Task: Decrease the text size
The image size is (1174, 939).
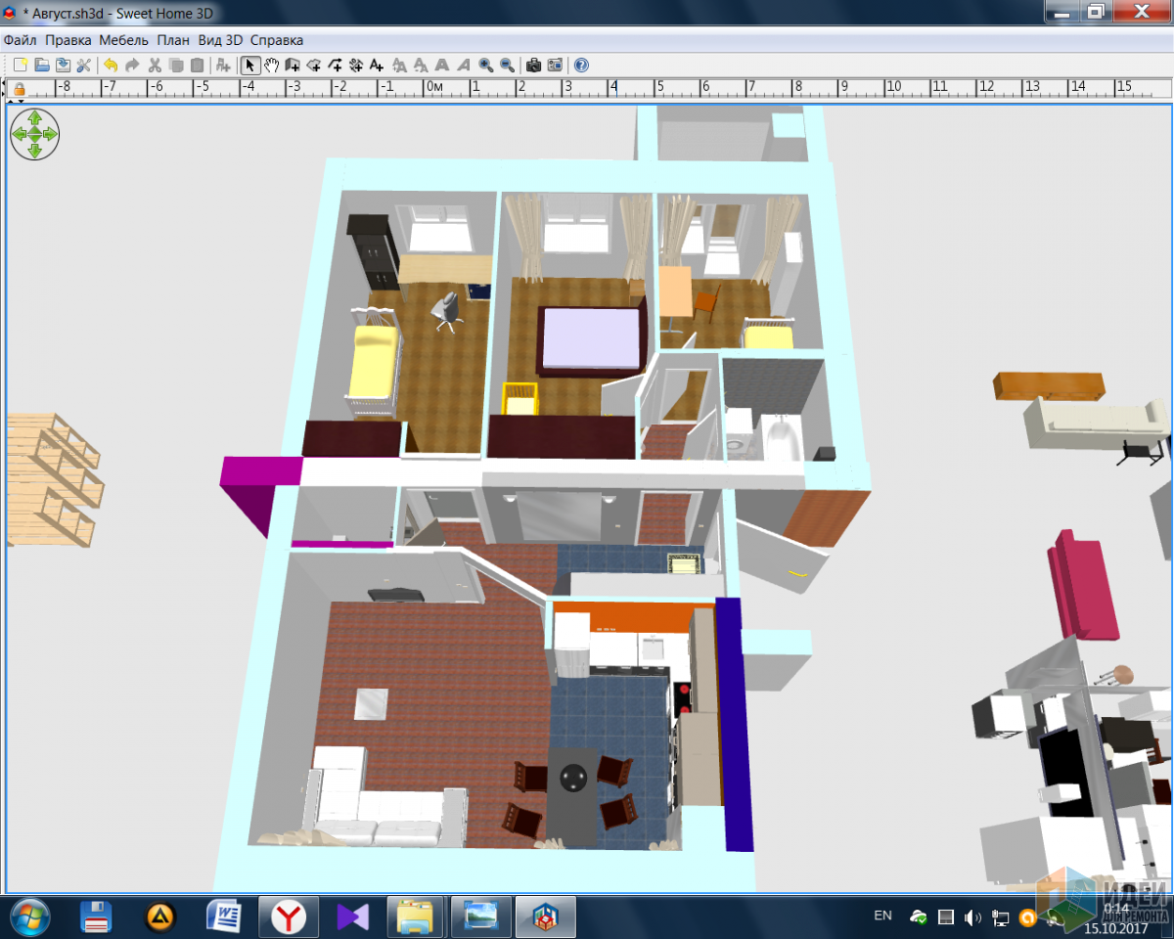Action: click(421, 66)
